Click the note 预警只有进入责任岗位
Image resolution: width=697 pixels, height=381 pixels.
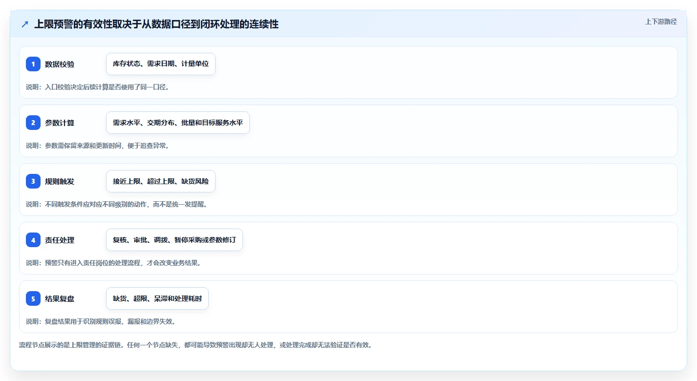click(x=113, y=263)
